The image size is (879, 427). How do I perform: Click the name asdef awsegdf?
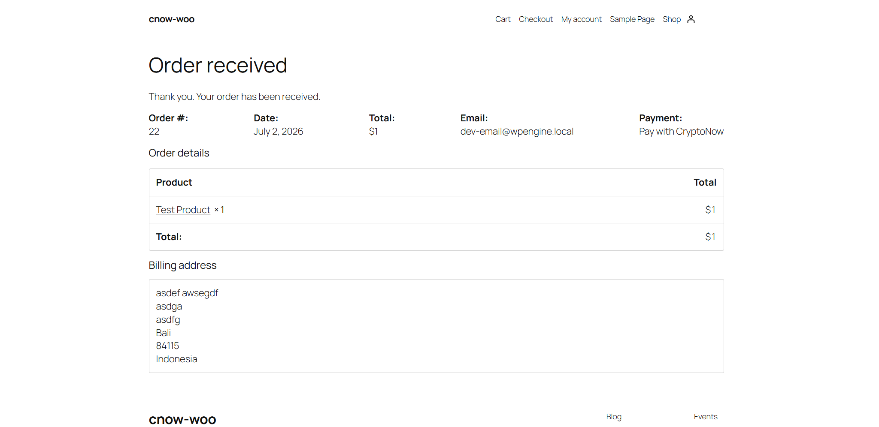click(187, 293)
